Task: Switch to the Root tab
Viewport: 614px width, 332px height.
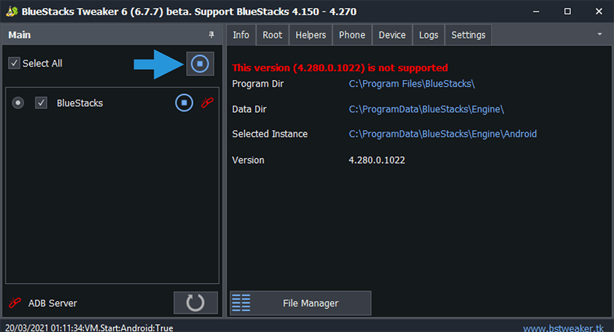Action: [x=272, y=35]
